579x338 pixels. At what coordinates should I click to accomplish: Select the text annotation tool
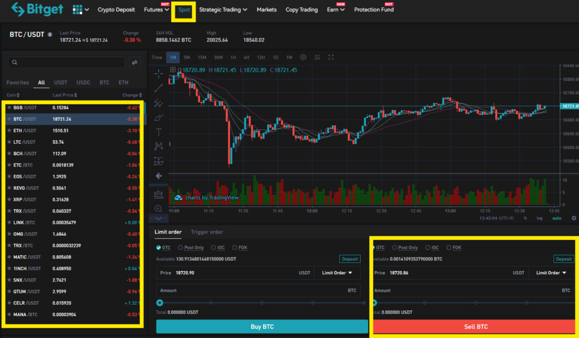[158, 131]
